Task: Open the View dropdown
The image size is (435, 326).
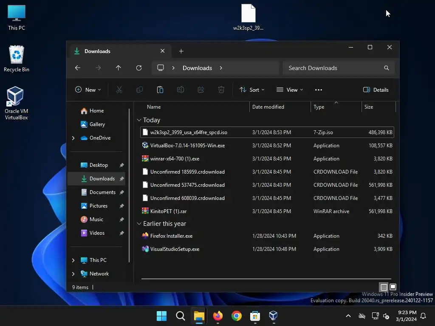Action: (x=290, y=90)
